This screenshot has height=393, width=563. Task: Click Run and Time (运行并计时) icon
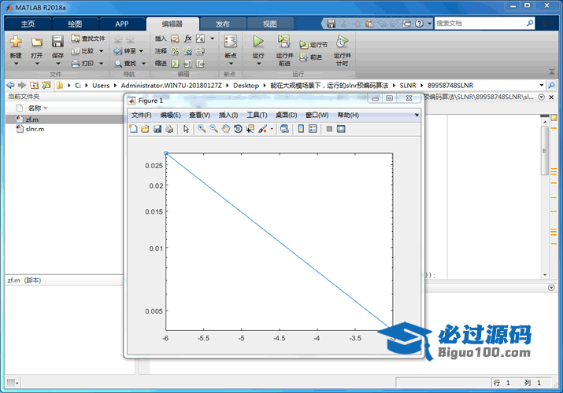pyautogui.click(x=343, y=42)
